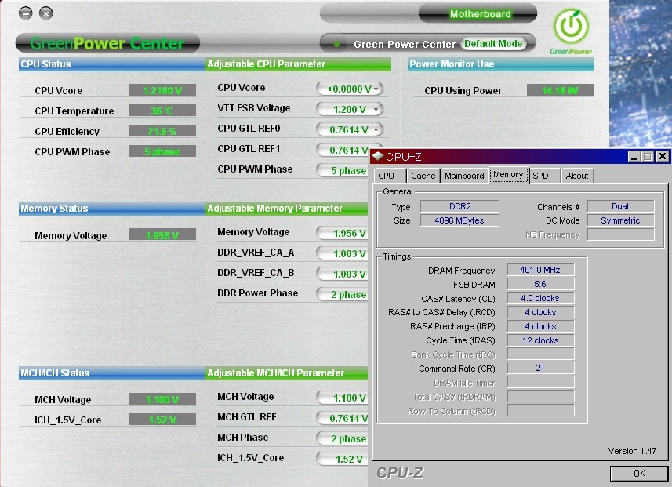Open the MCH Phase dropdown

(343, 438)
